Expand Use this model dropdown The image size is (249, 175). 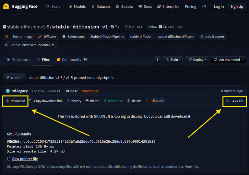(229, 60)
